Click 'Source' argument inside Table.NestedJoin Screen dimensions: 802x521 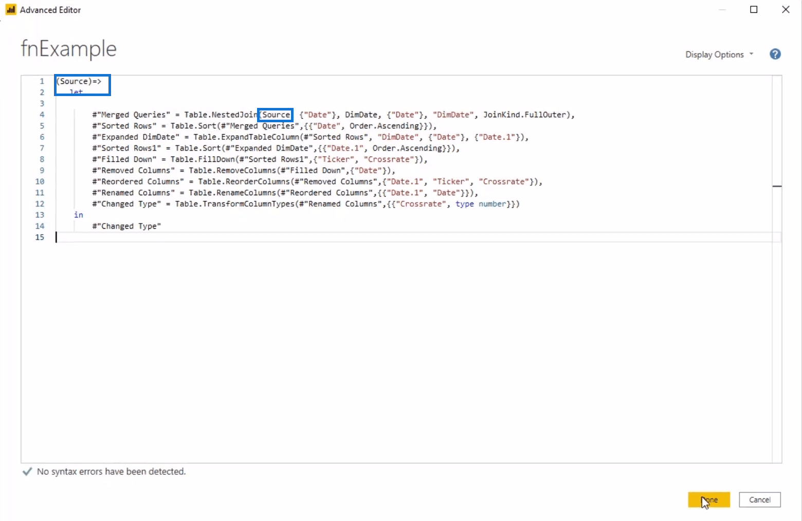coord(276,115)
